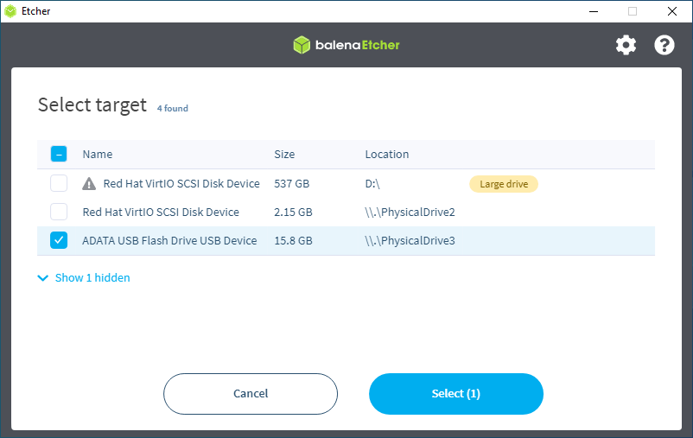693x438 pixels.
Task: Click the Location column header
Action: coord(387,155)
